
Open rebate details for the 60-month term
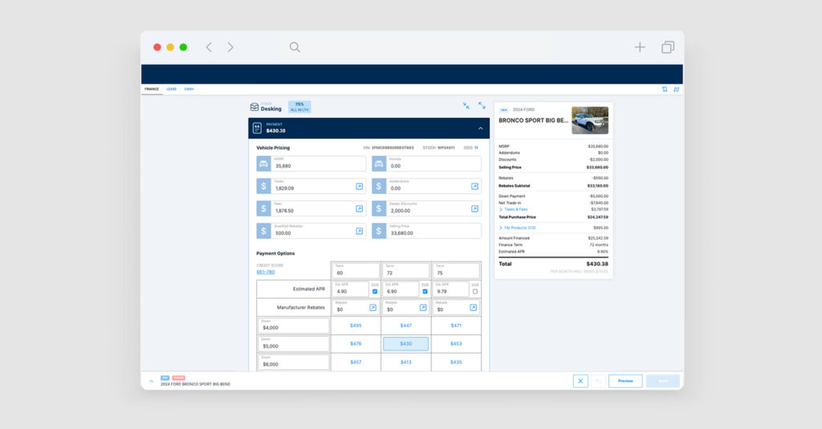pyautogui.click(x=373, y=308)
